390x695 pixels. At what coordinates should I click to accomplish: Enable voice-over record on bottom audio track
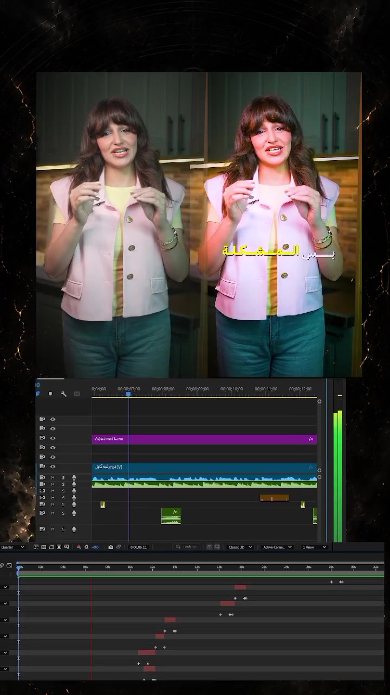tap(74, 529)
